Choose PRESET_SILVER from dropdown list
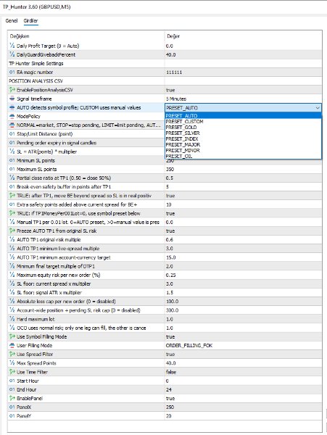 (183, 133)
